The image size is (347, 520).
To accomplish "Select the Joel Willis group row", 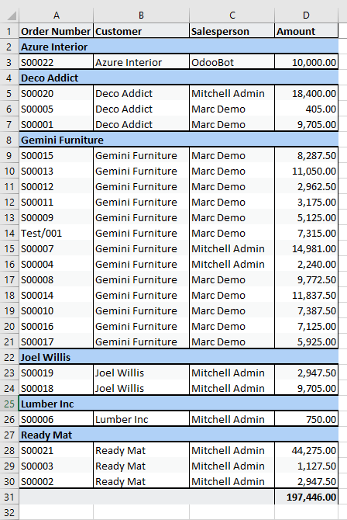I will pyautogui.click(x=179, y=357).
